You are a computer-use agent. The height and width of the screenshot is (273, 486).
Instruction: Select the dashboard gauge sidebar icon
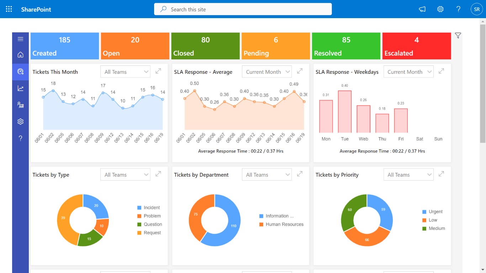coord(20,72)
